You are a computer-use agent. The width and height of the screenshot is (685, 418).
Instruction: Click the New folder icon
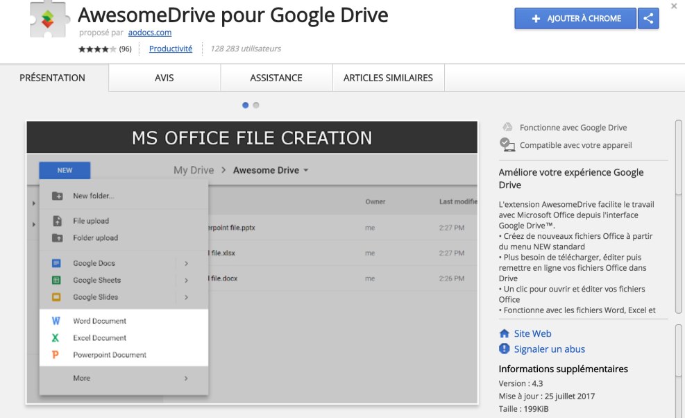click(59, 195)
